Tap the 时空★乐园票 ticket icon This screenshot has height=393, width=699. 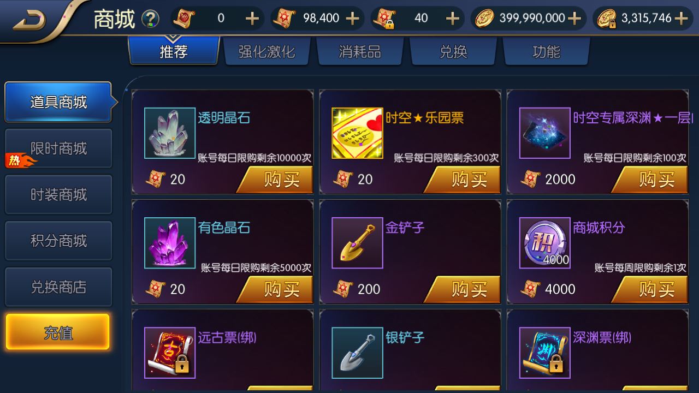point(357,133)
